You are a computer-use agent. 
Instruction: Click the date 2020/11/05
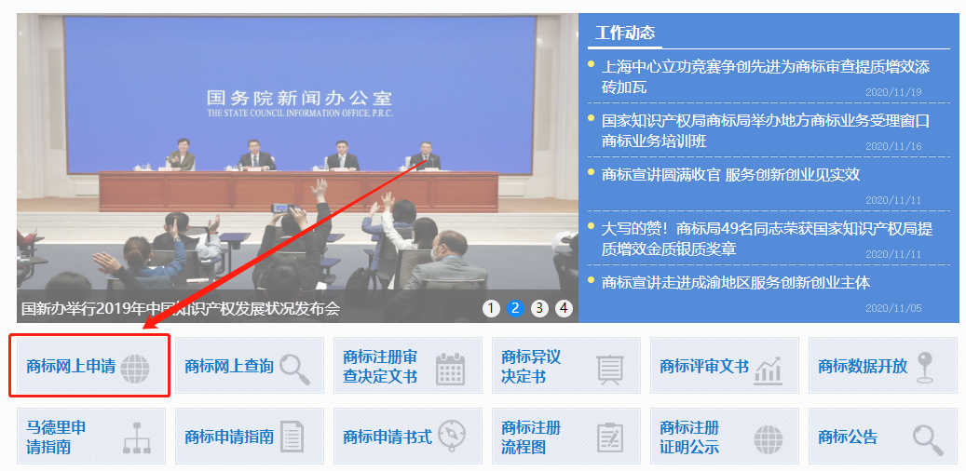893,308
